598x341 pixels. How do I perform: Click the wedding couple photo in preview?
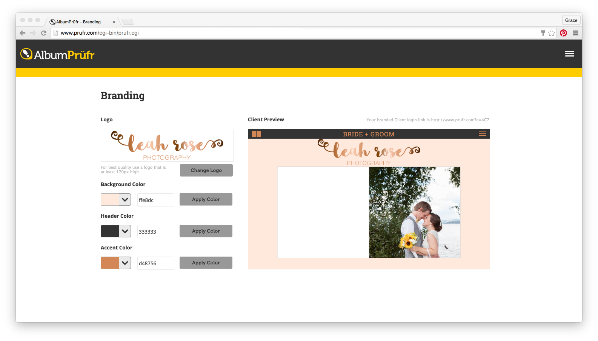tap(415, 213)
